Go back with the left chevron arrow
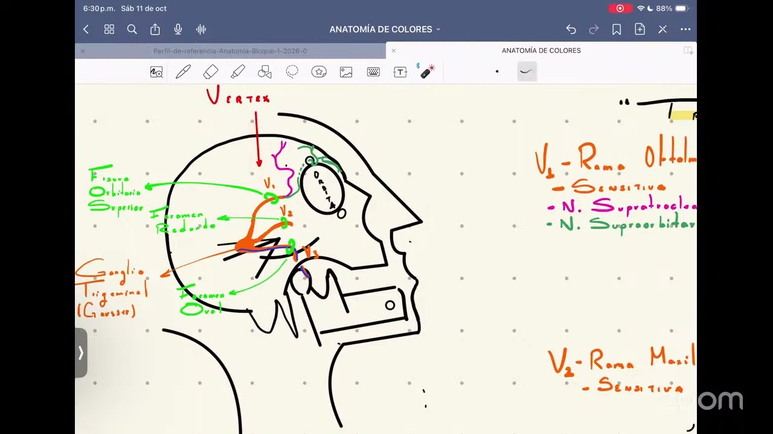Screen dimensions: 773x434 [x=86, y=29]
